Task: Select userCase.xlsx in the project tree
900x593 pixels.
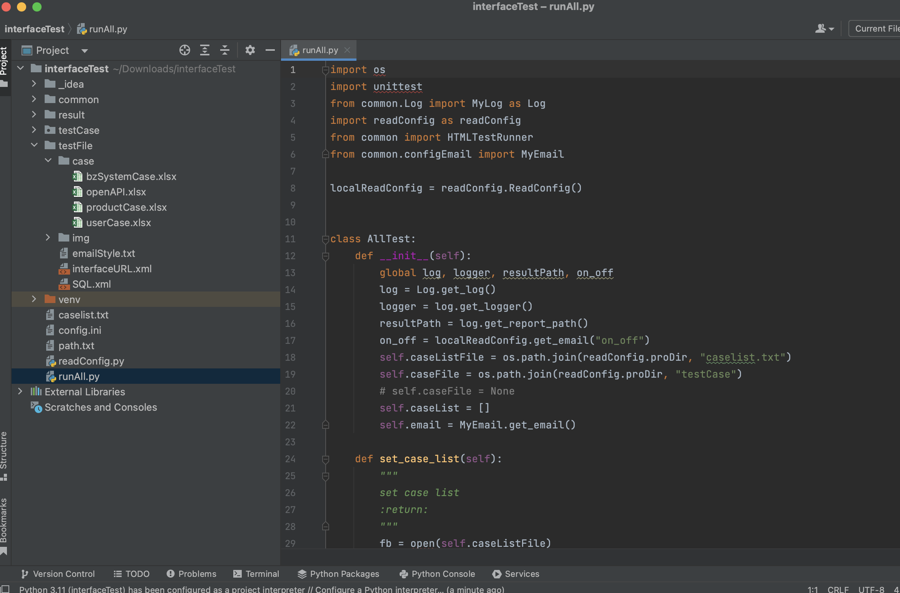Action: [146, 223]
